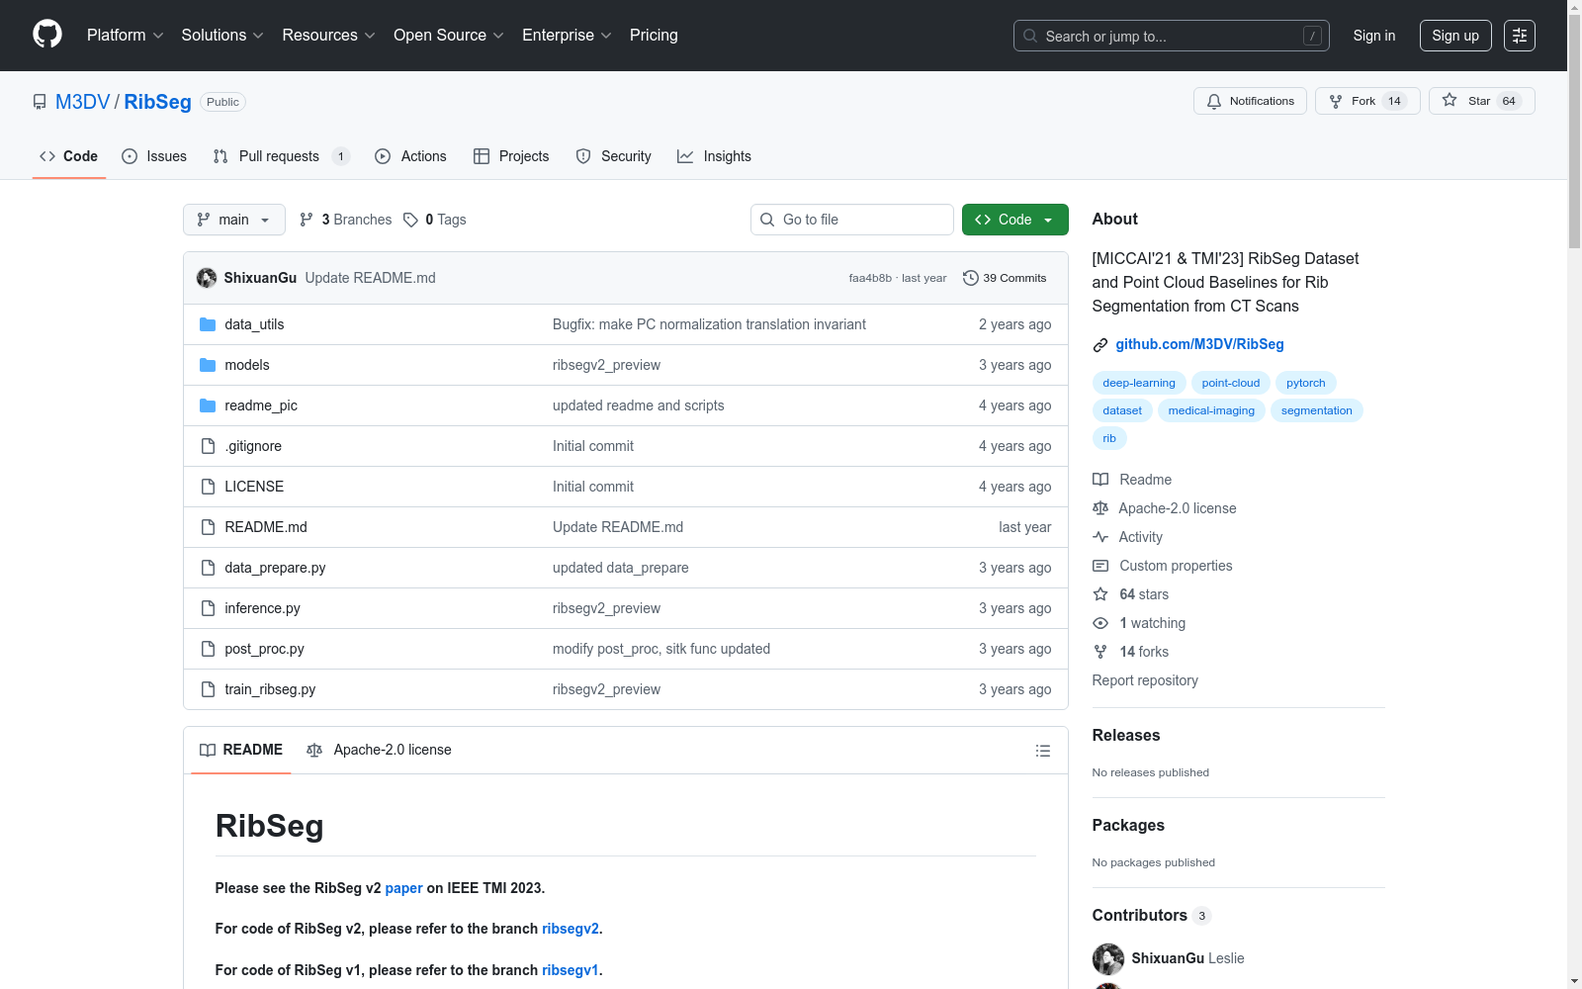Click the eye icon next to watching
Screen dimensions: 1582x989
[1100, 623]
